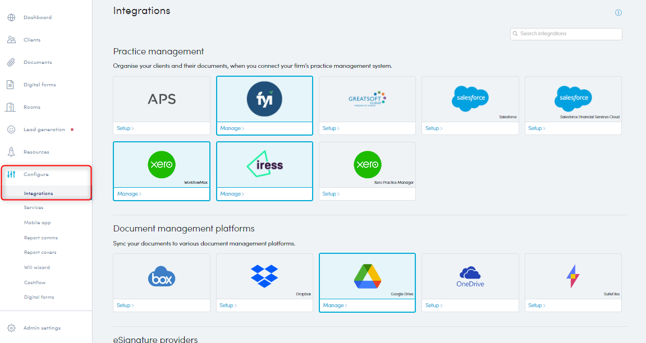The height and width of the screenshot is (343, 646).
Task: Click the Dashboard globe icon in sidebar
Action: [11, 17]
